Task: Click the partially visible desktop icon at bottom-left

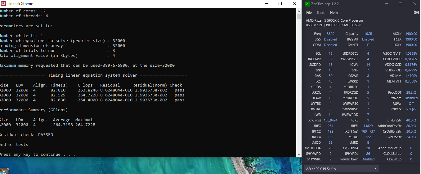Action: 4,171
